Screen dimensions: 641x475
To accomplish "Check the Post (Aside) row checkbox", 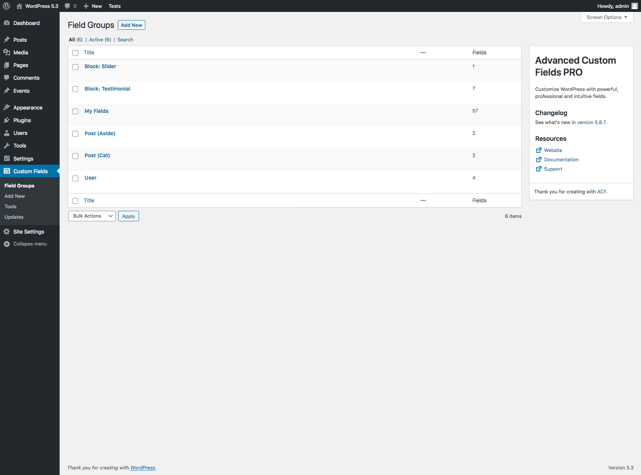I will [x=75, y=134].
